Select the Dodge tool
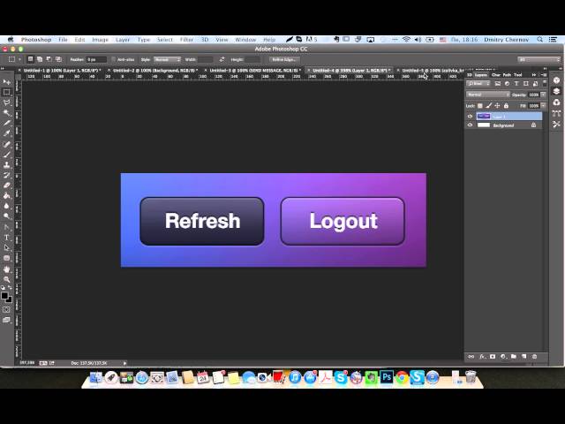 coord(6,216)
